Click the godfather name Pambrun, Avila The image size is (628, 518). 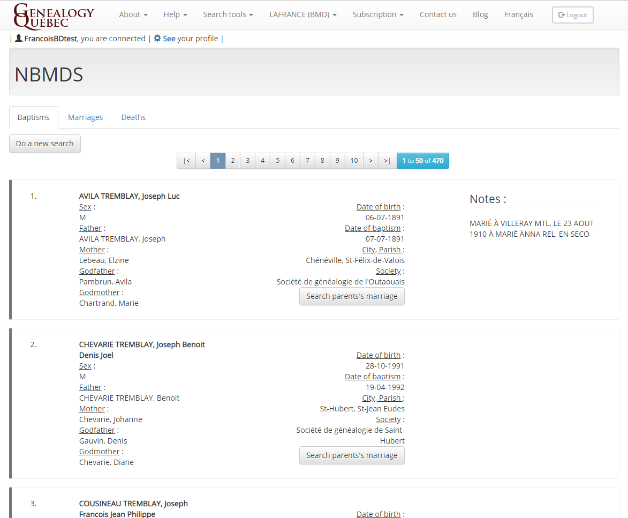click(x=105, y=282)
